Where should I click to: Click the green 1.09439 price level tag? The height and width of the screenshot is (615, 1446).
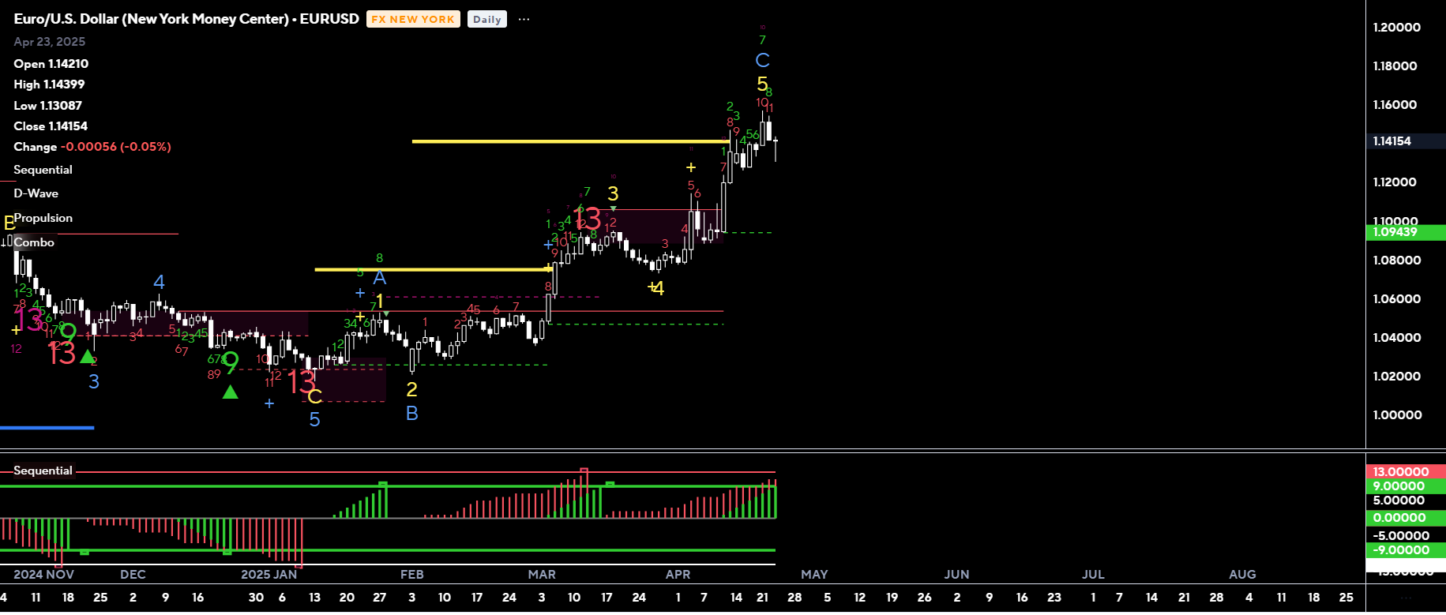coord(1395,232)
